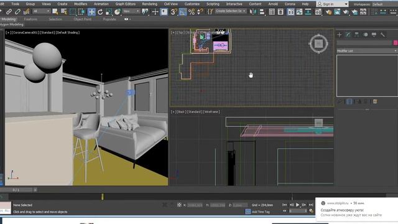This screenshot has height=224, width=398.
Task: Expand the Sign In dropdown arrow
Action: 346,4
